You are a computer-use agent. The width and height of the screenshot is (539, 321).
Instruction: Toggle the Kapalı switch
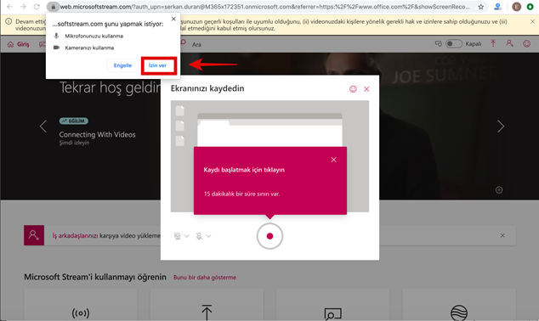pyautogui.click(x=453, y=43)
